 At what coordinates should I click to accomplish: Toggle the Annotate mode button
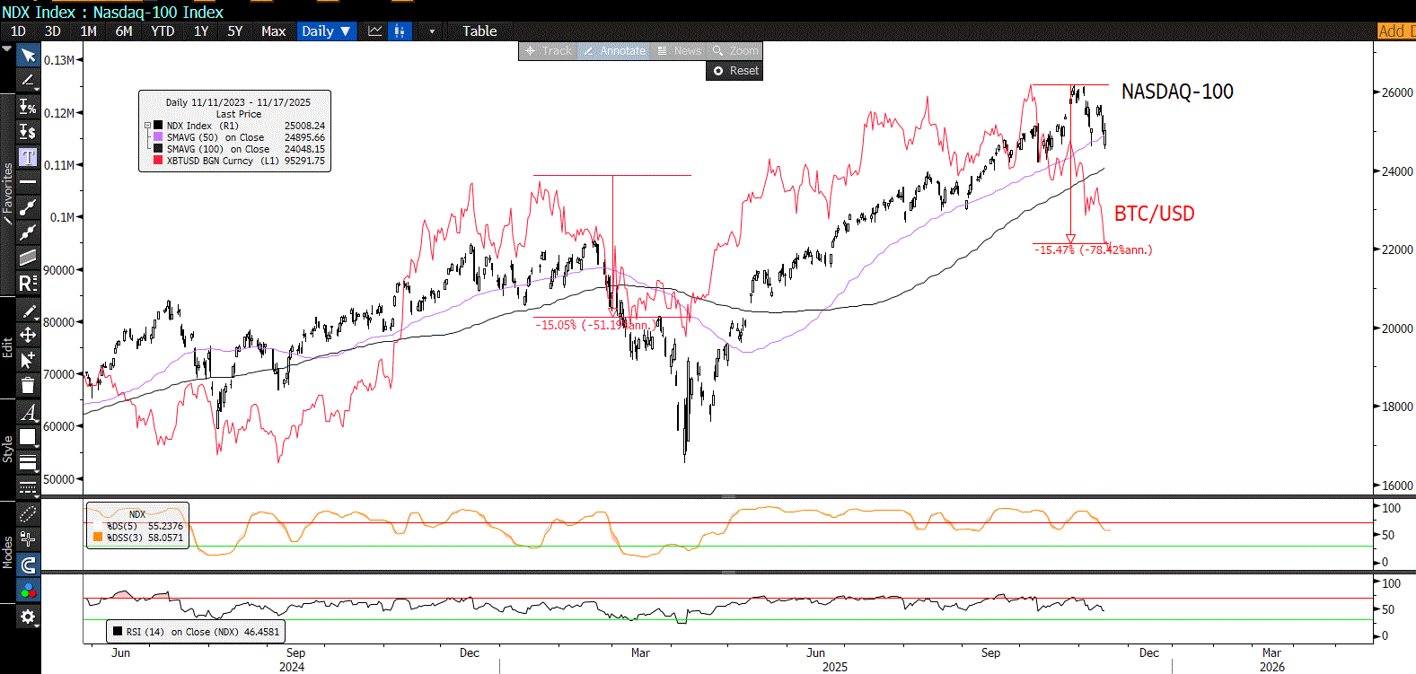click(x=614, y=51)
